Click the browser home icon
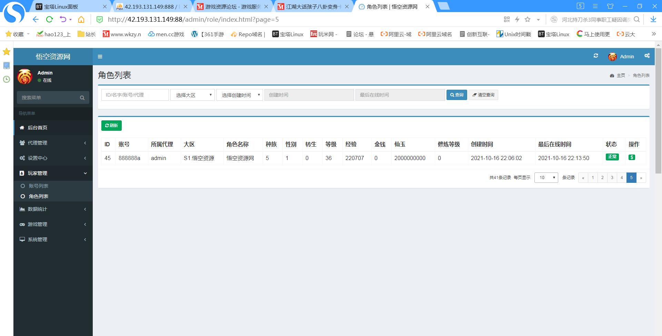The image size is (662, 336). click(x=81, y=20)
